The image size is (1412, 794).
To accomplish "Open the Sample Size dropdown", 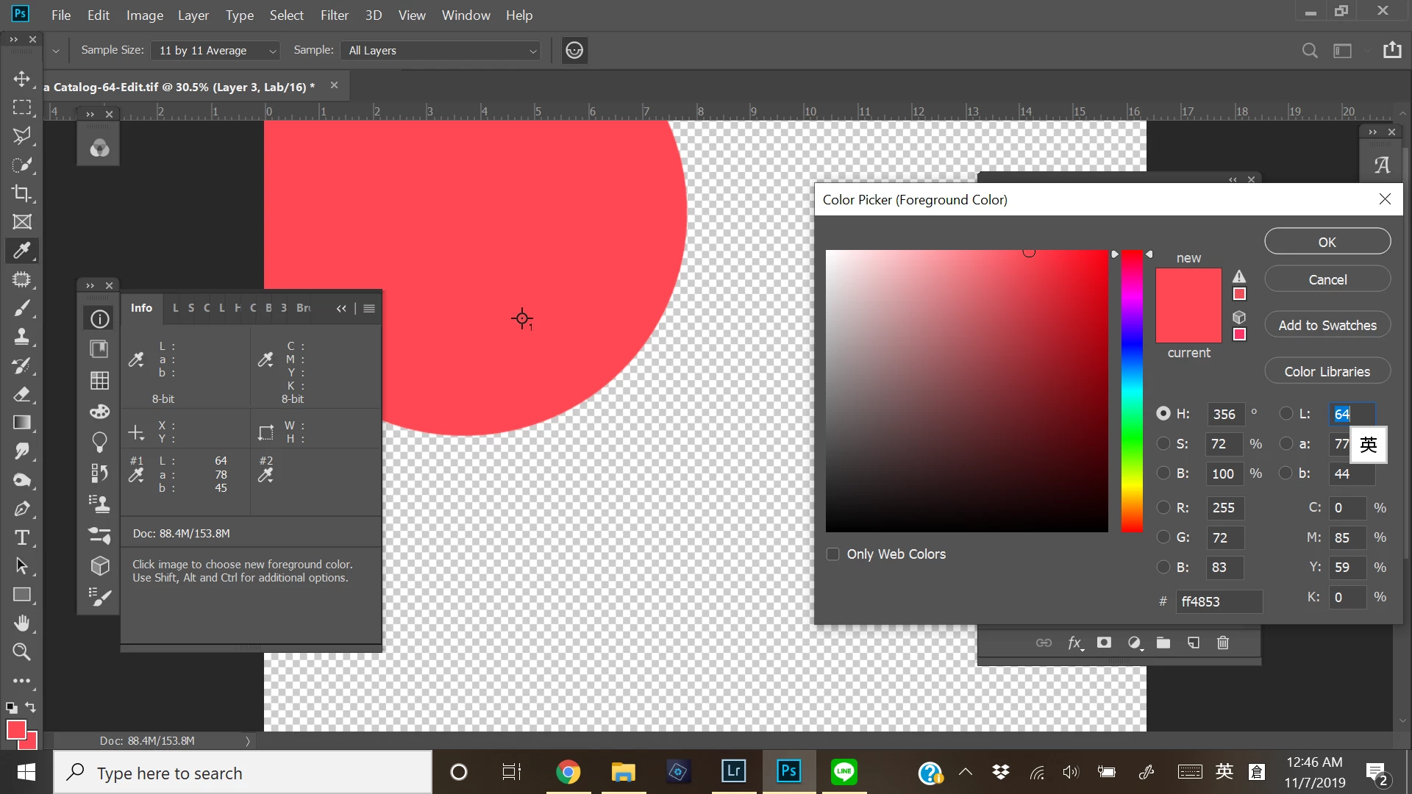I will [x=216, y=51].
